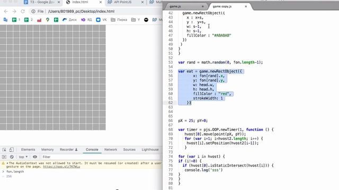Toggle the DevTools device toolbar icon
339x190 pixels.
tap(12, 149)
